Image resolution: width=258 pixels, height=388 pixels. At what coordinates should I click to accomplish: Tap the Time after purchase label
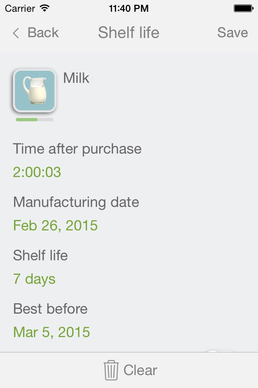(77, 149)
